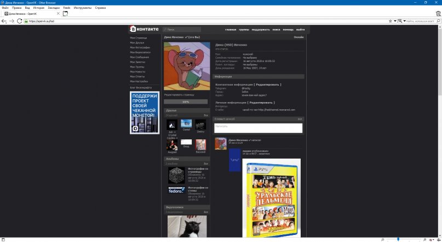Viewport: 442px width, 242px height.
Task: Click the Поддержи проект banner ad
Action: point(145,112)
